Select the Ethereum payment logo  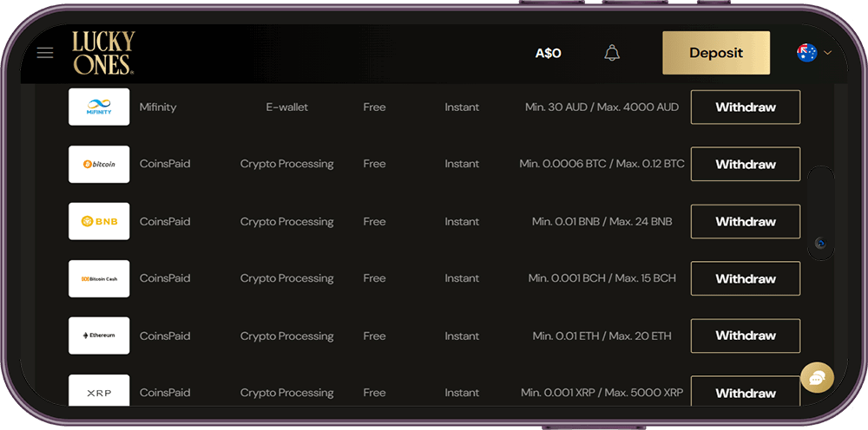pos(99,336)
